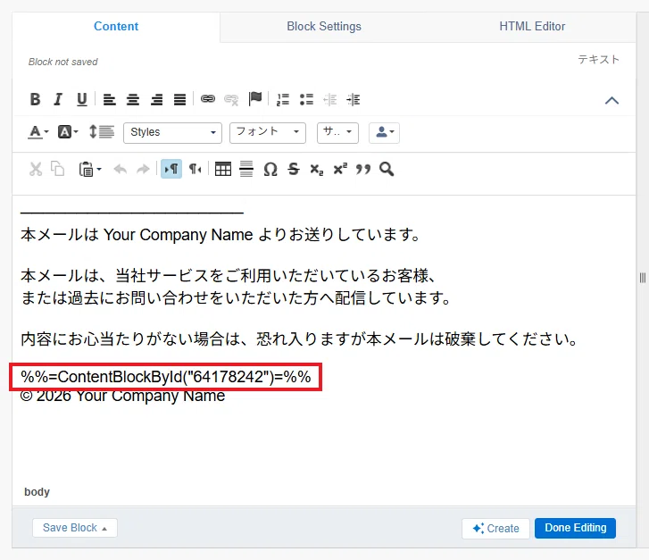Open paste options dropdown

click(x=90, y=170)
